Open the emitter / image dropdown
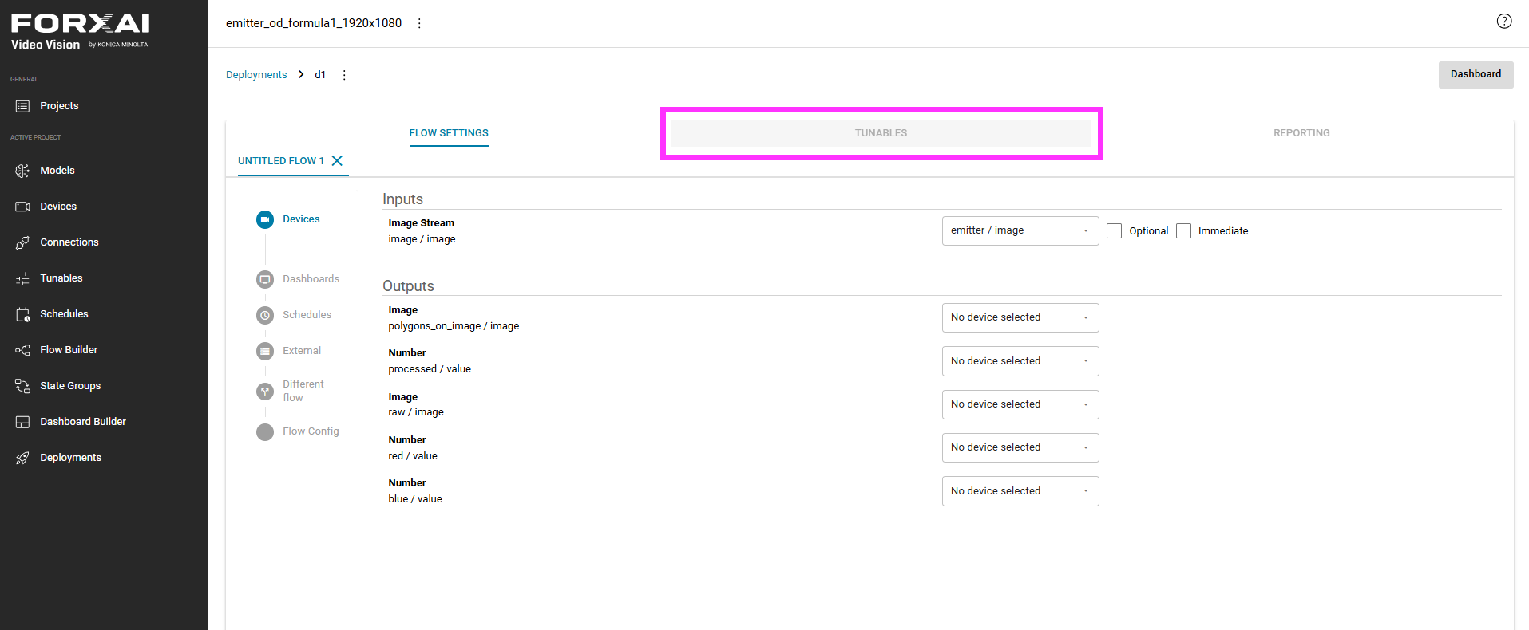 1020,231
